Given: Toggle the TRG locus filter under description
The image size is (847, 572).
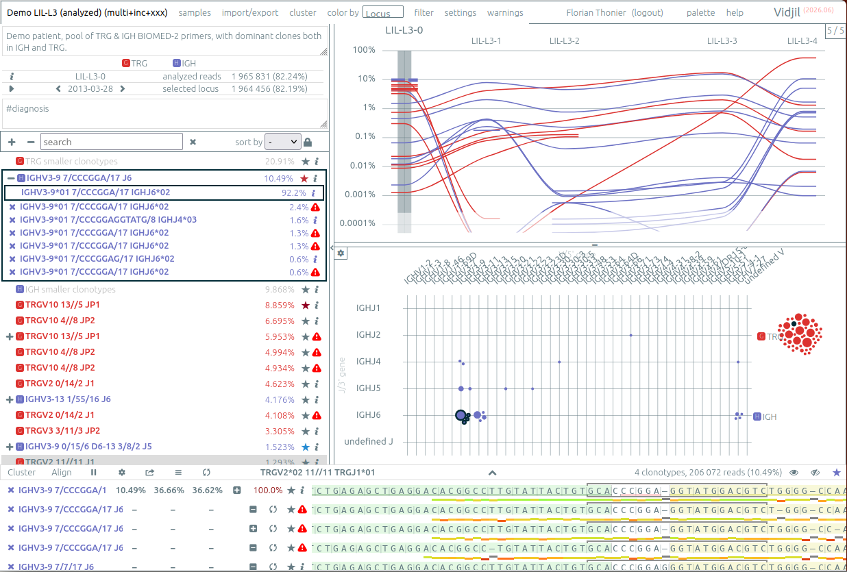Looking at the screenshot, I should click(x=135, y=63).
